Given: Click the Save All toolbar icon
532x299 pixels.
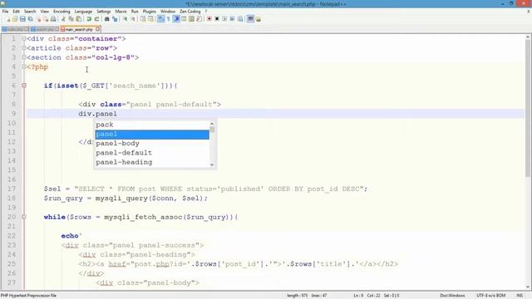Looking at the screenshot, I should pyautogui.click(x=30, y=19).
